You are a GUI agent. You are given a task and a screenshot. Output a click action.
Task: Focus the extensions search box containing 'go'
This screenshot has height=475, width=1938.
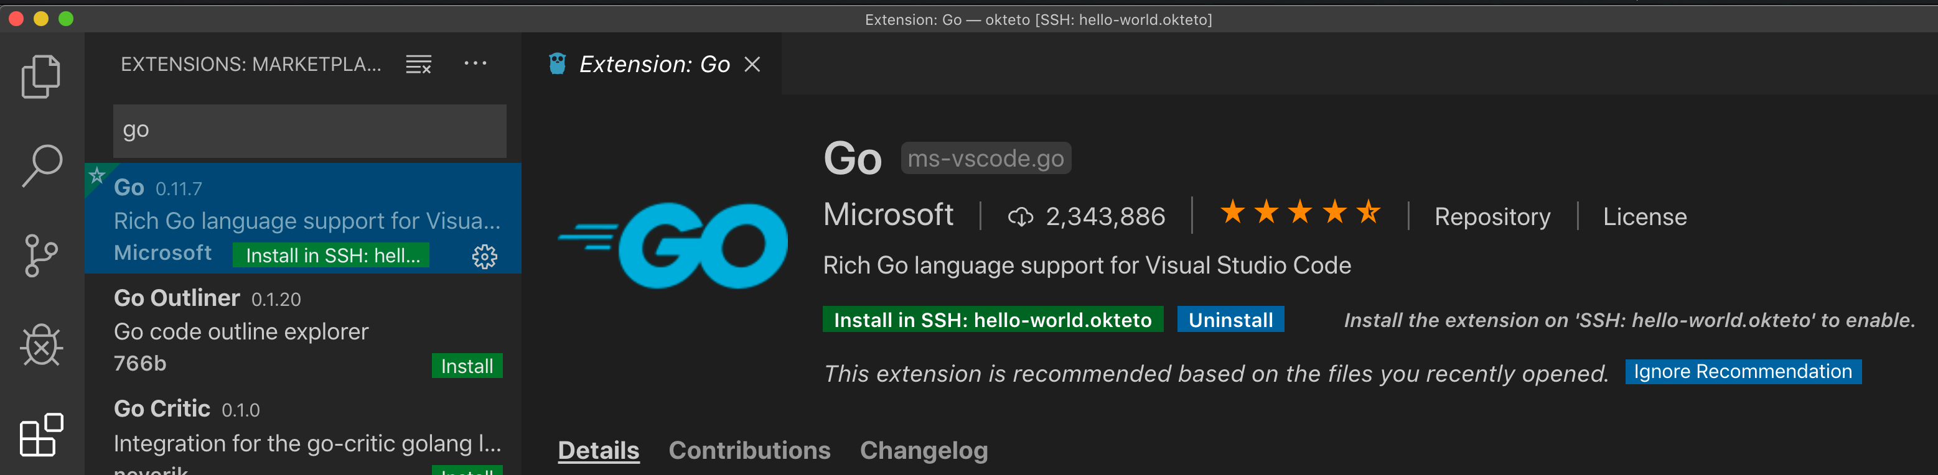tap(309, 130)
